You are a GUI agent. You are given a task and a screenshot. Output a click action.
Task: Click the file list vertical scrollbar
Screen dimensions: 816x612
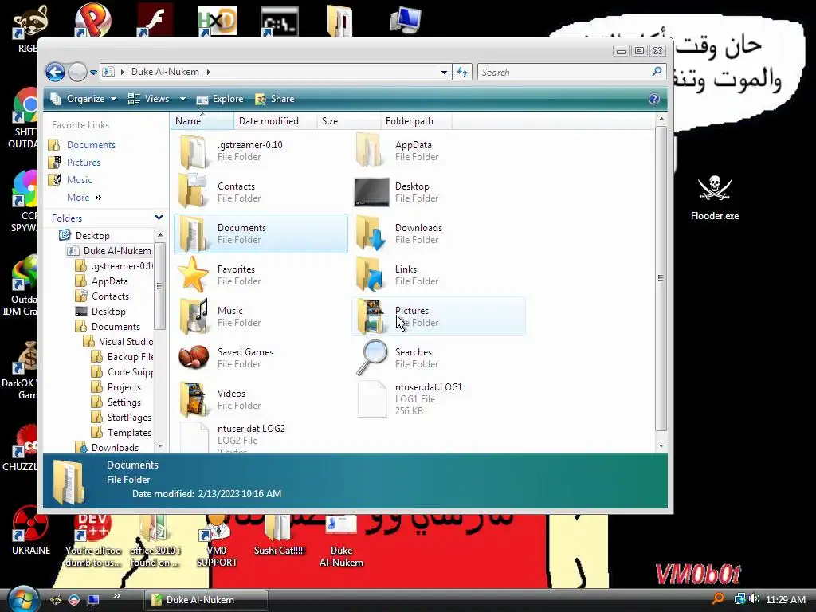pyautogui.click(x=661, y=278)
